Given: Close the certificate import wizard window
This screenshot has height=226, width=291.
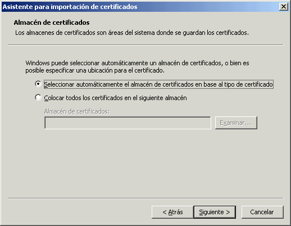Looking at the screenshot, I should coord(284,7).
